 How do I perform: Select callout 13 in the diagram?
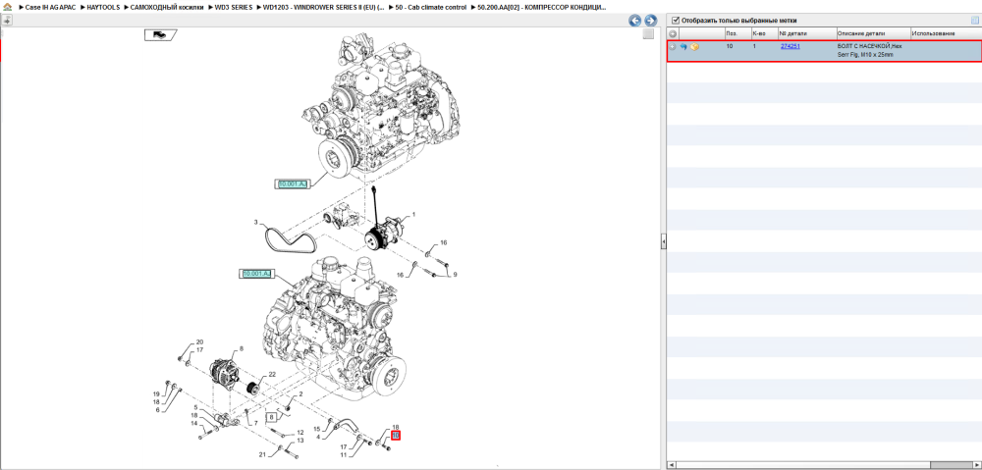pyautogui.click(x=300, y=441)
